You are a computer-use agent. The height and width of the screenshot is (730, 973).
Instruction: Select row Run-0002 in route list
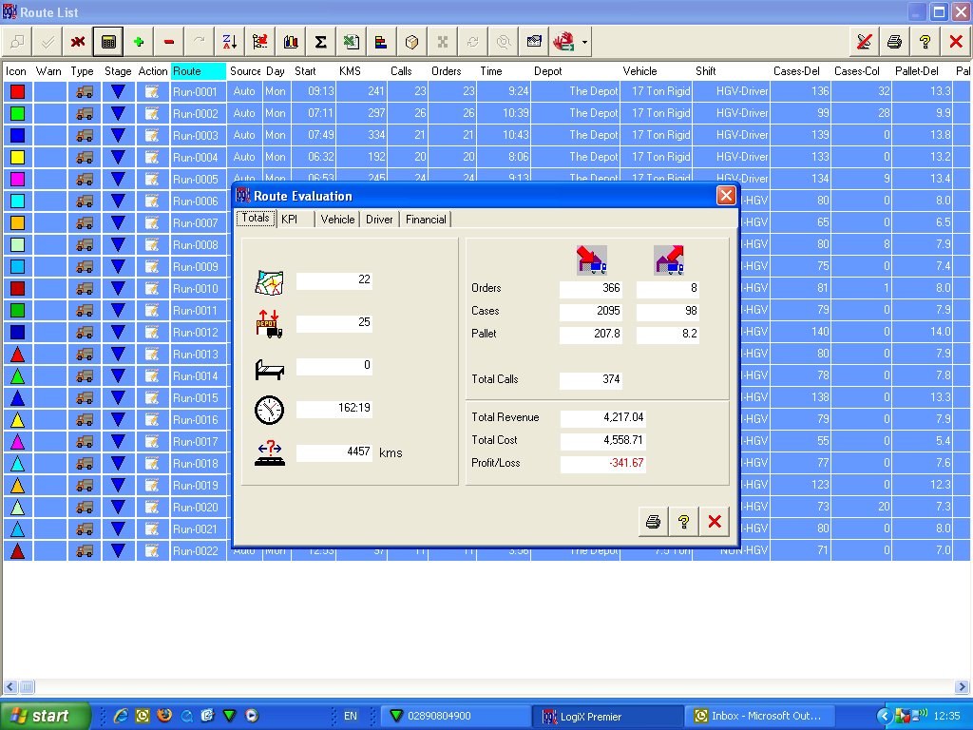(486, 114)
